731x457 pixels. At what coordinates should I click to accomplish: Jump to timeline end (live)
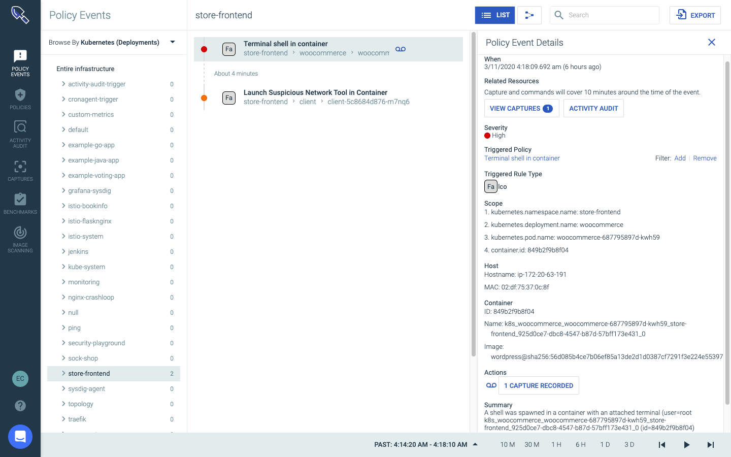click(711, 445)
